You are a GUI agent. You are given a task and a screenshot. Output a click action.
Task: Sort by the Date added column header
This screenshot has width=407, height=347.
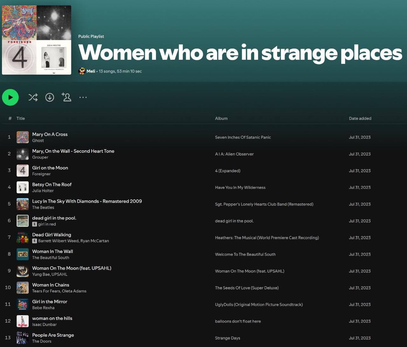(x=360, y=118)
